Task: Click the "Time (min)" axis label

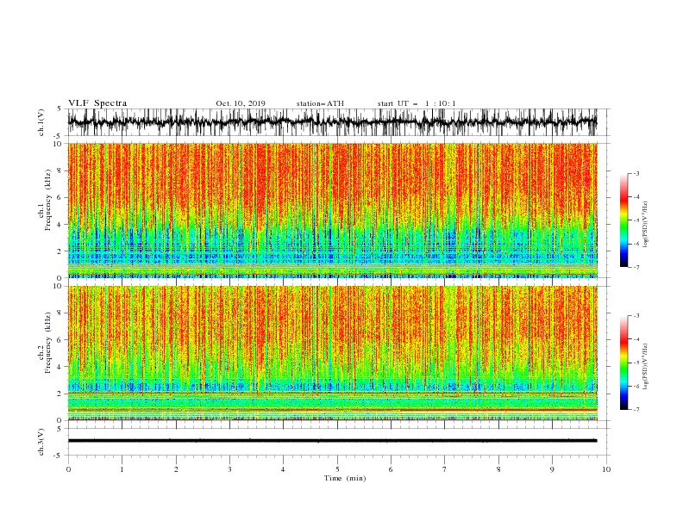Action: tap(345, 478)
